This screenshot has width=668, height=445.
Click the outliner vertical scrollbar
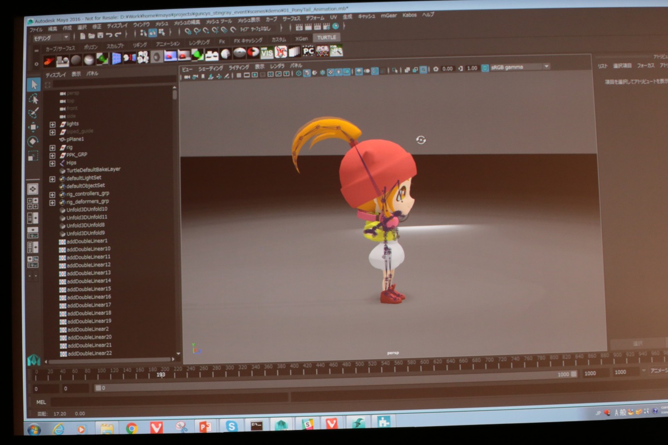click(175, 95)
